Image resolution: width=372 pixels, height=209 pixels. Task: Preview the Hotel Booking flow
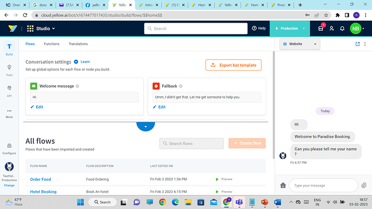click(224, 192)
